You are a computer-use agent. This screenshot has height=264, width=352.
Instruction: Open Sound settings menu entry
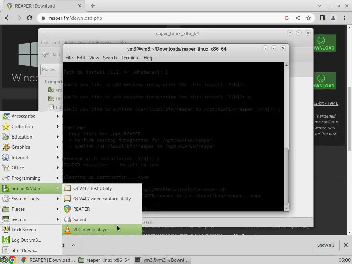(x=102, y=219)
